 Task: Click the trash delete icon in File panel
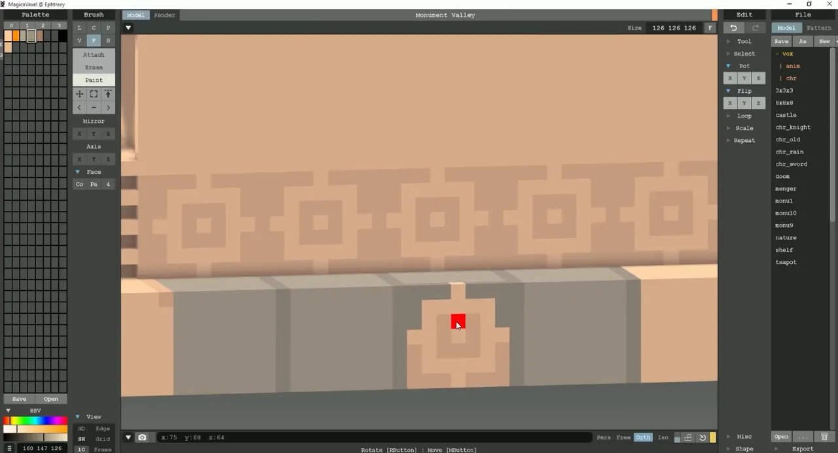(824, 437)
